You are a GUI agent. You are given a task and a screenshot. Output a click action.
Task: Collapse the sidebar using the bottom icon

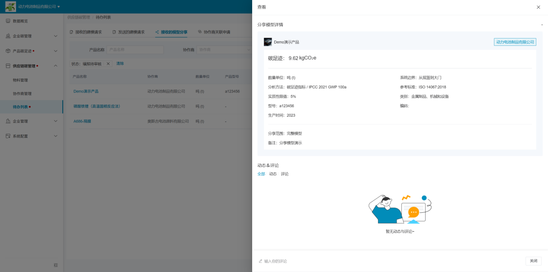pyautogui.click(x=55, y=265)
